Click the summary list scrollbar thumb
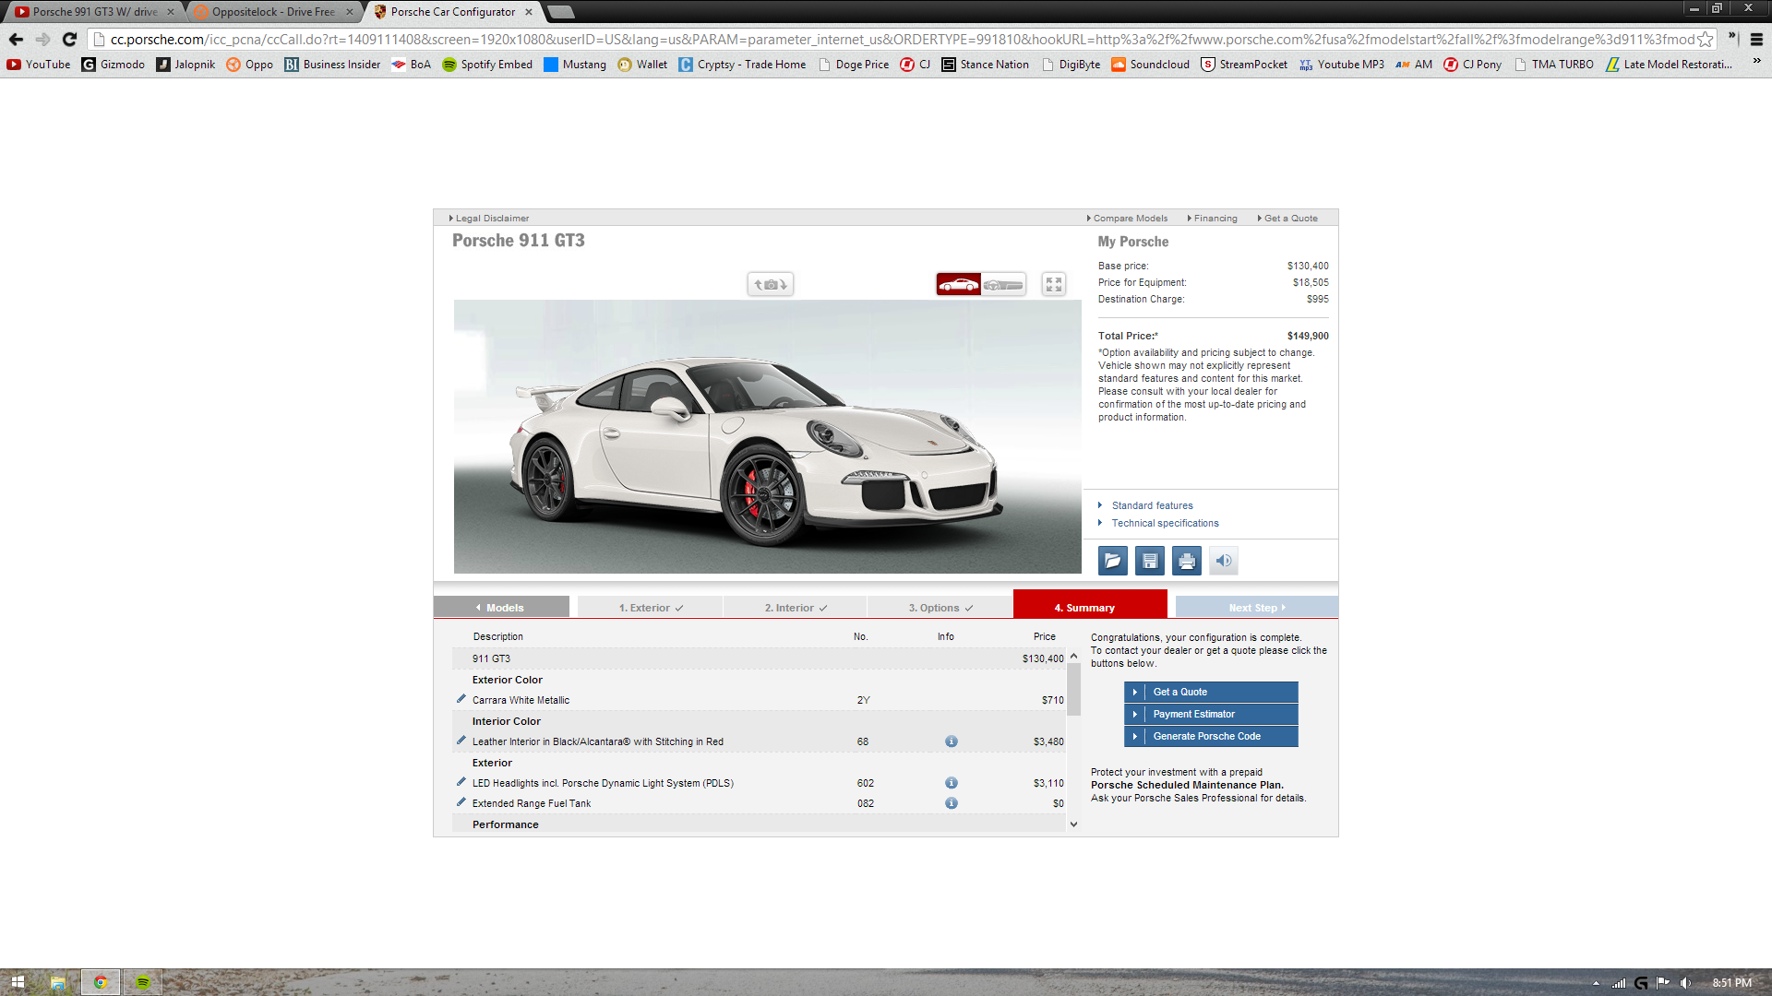 coord(1073,689)
